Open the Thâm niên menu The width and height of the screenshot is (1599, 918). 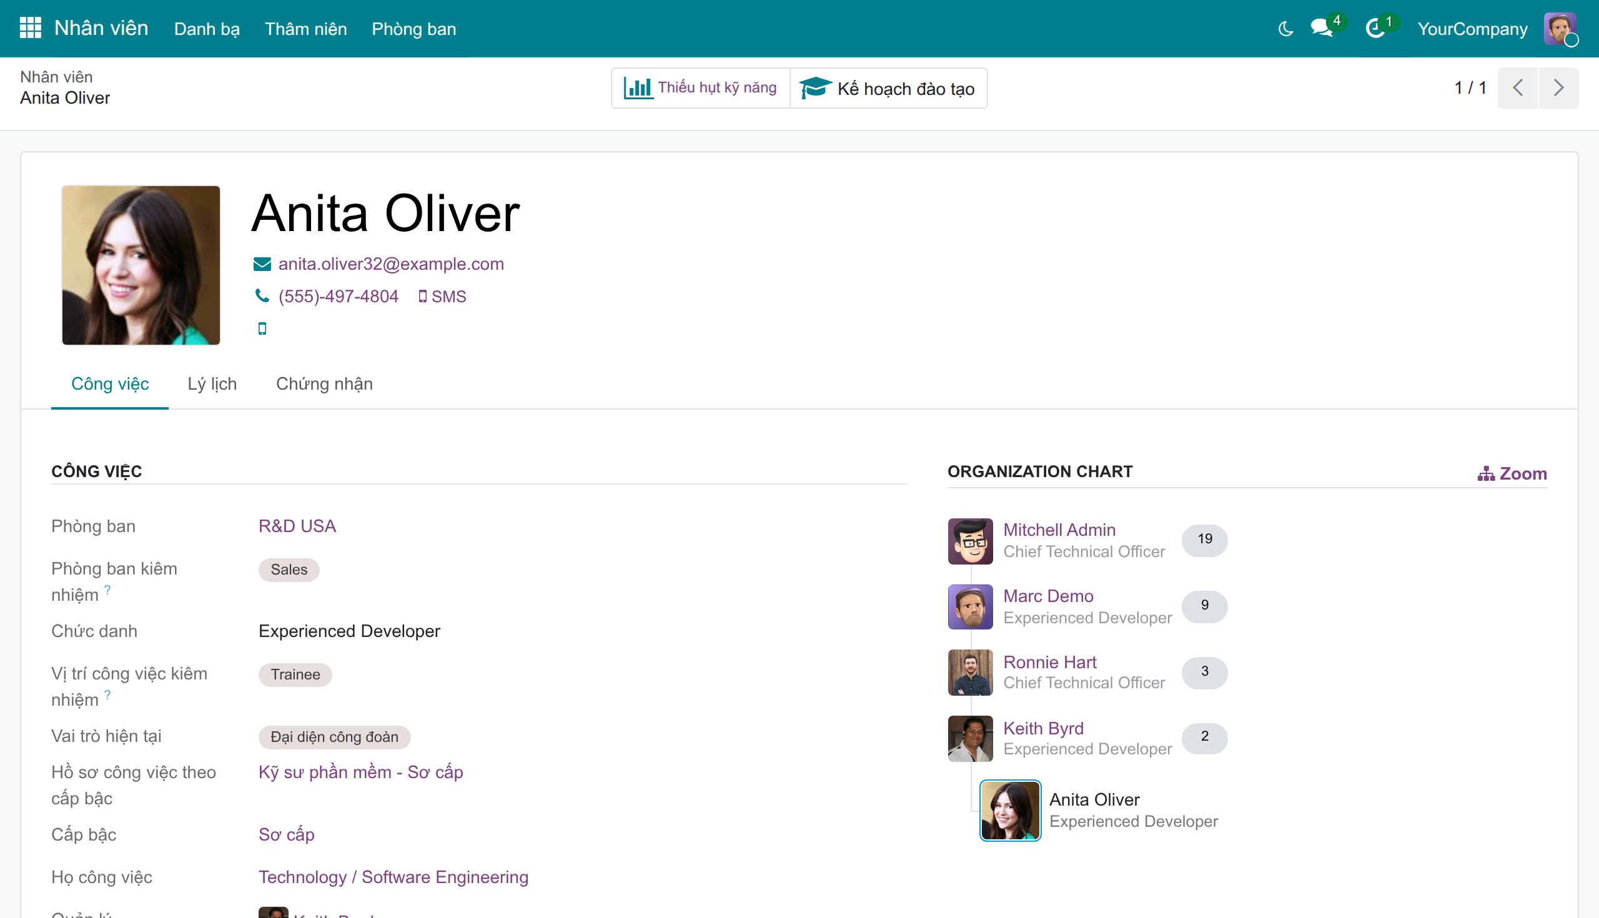click(306, 29)
